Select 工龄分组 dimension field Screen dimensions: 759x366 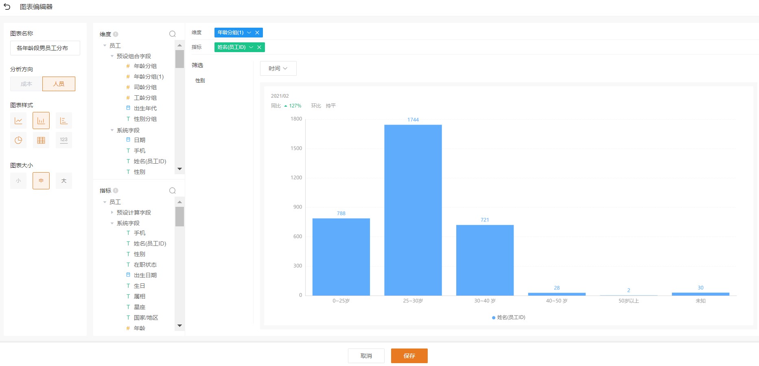click(145, 98)
